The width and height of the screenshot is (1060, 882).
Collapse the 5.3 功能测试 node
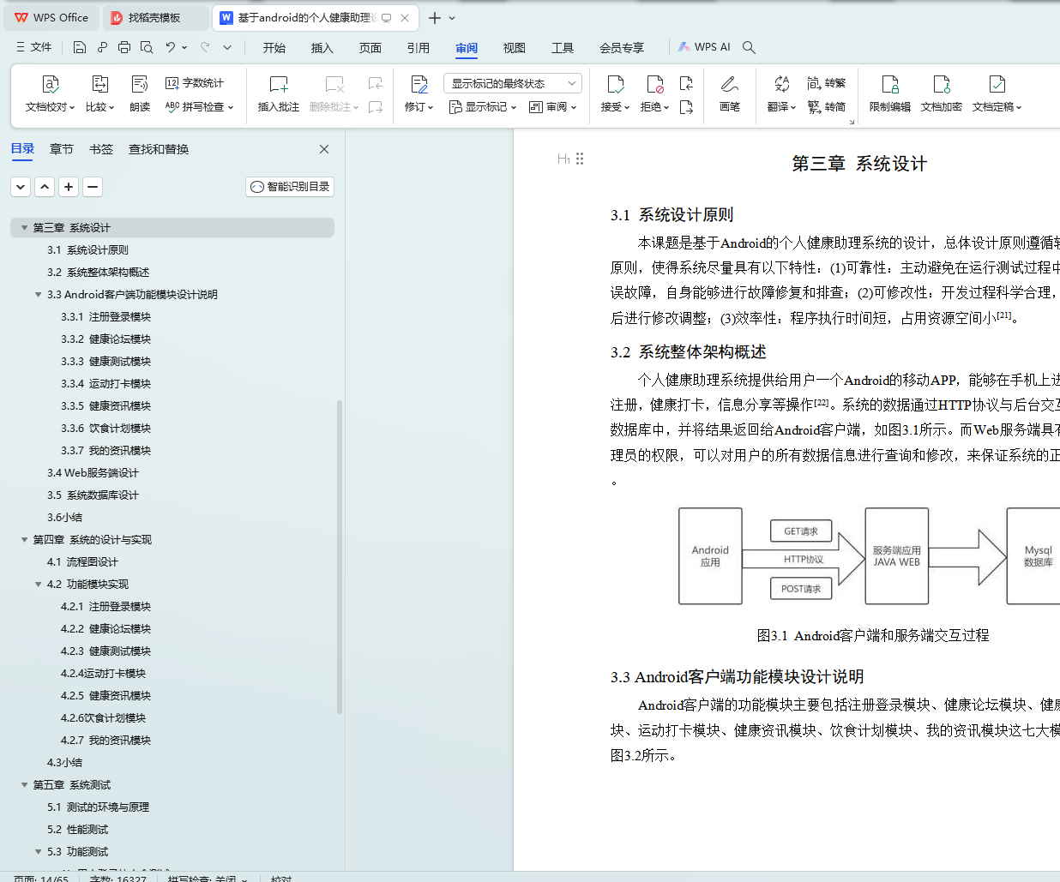[x=38, y=852]
